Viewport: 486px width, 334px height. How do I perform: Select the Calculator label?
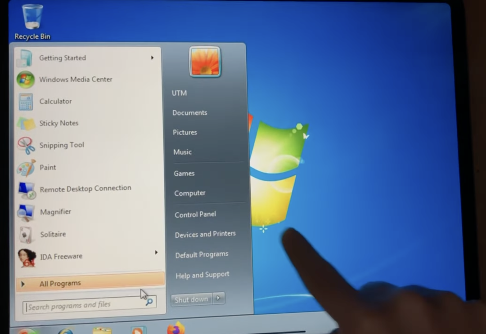coord(55,101)
